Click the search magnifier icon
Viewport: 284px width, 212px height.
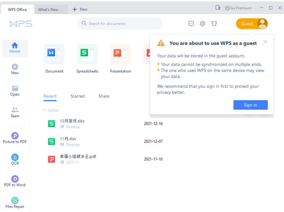(84, 23)
